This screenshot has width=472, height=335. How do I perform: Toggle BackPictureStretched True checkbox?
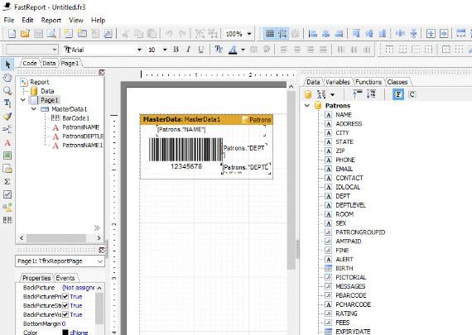65,305
